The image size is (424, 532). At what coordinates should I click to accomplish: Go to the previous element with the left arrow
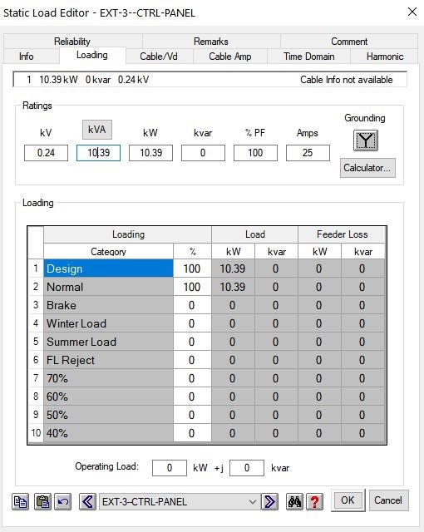point(87,502)
